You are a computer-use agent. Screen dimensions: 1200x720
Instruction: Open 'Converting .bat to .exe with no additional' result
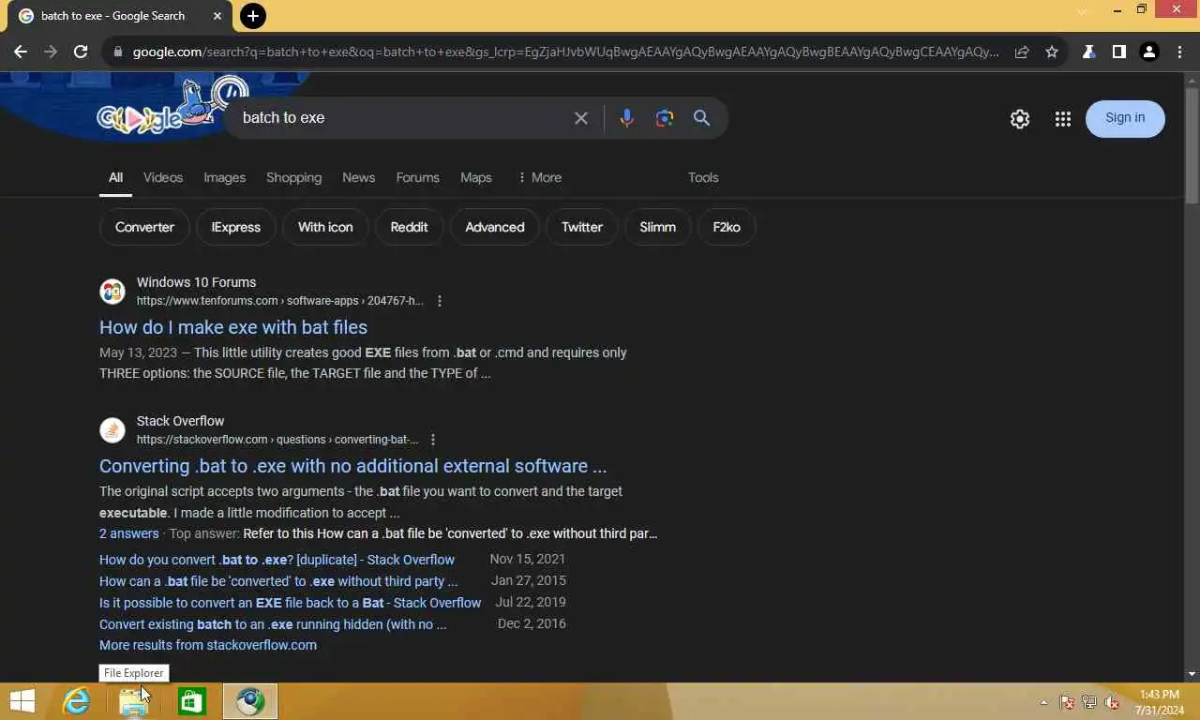pyautogui.click(x=352, y=466)
